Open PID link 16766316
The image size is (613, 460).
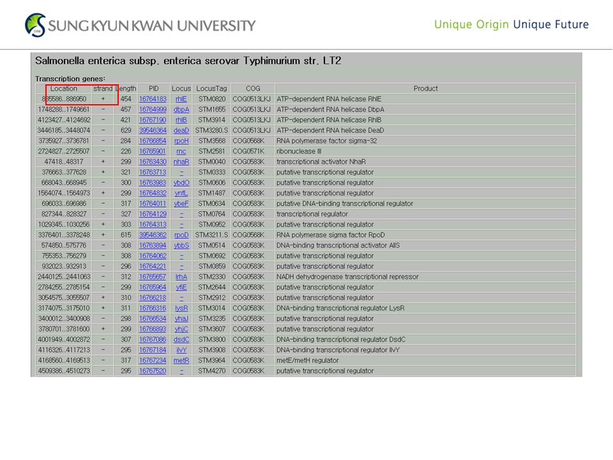point(153,308)
